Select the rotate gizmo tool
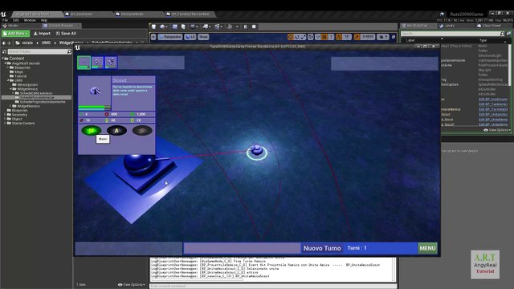This screenshot has height=289, width=514. tap(296, 37)
